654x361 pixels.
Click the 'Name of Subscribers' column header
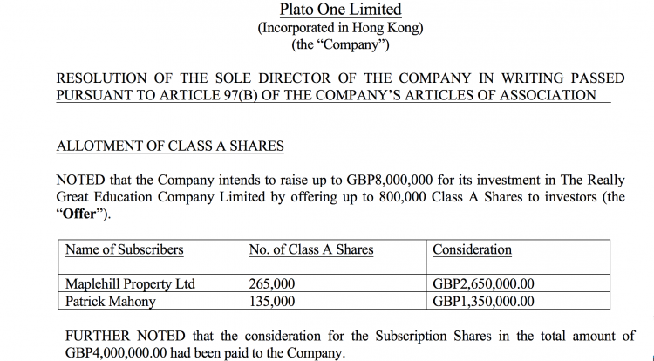(x=125, y=249)
